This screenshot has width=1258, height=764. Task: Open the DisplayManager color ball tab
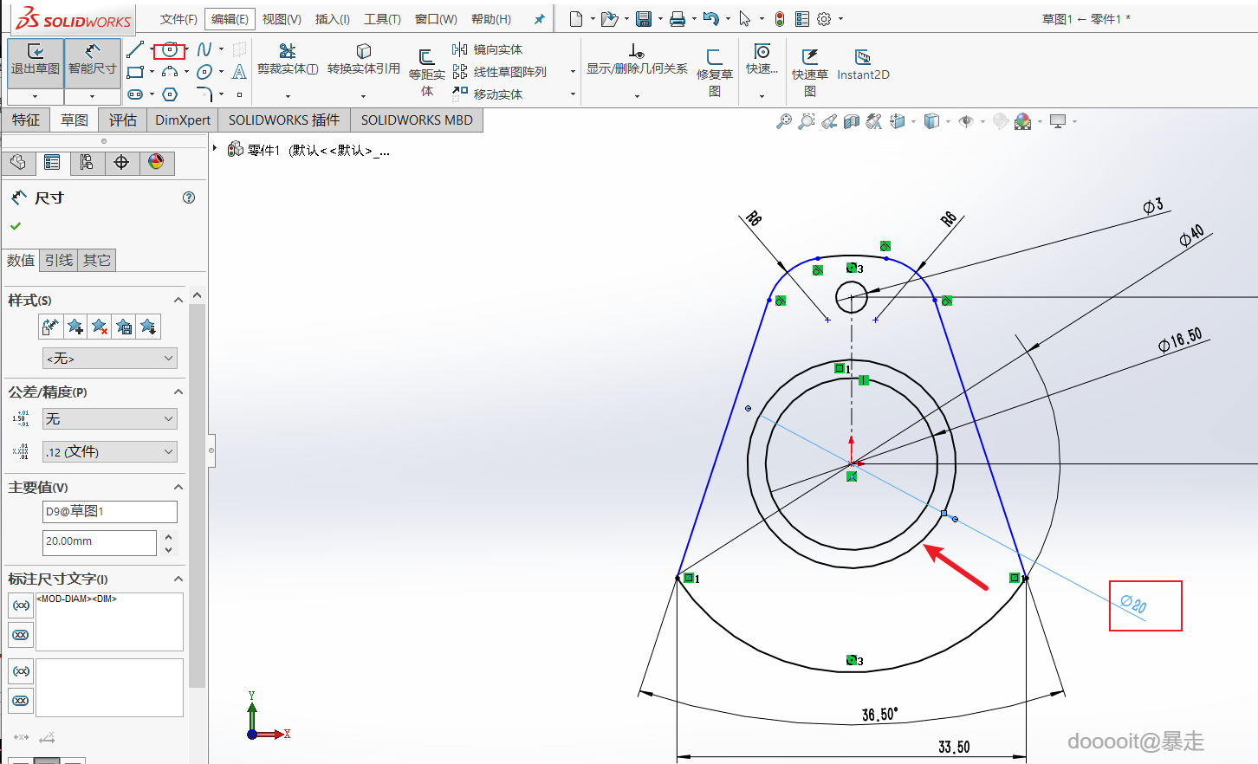(x=156, y=163)
